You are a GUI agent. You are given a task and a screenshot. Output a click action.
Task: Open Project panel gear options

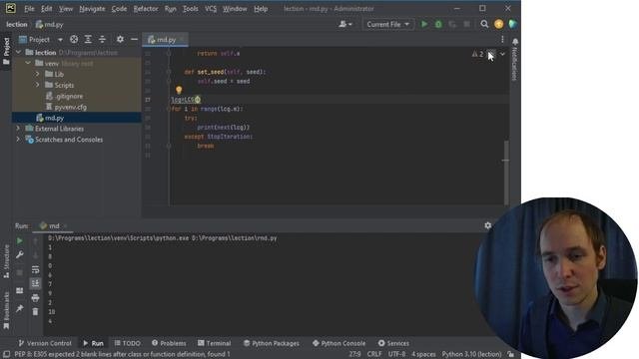point(120,40)
